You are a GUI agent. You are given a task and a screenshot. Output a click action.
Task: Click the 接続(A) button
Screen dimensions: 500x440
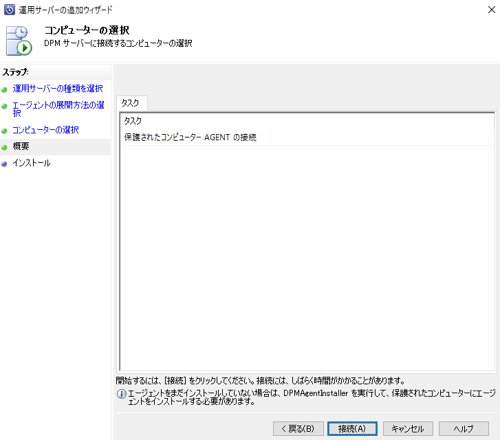click(x=352, y=428)
